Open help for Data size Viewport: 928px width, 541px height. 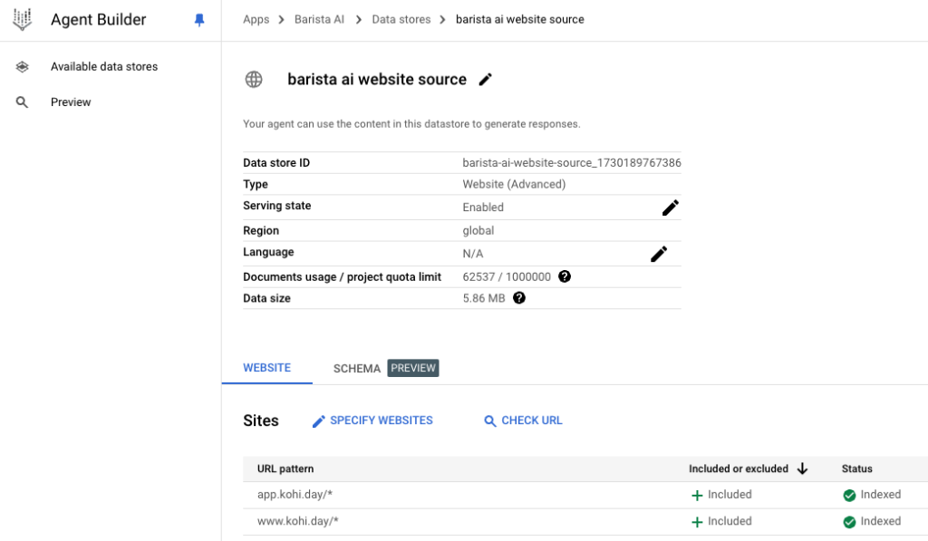point(519,298)
